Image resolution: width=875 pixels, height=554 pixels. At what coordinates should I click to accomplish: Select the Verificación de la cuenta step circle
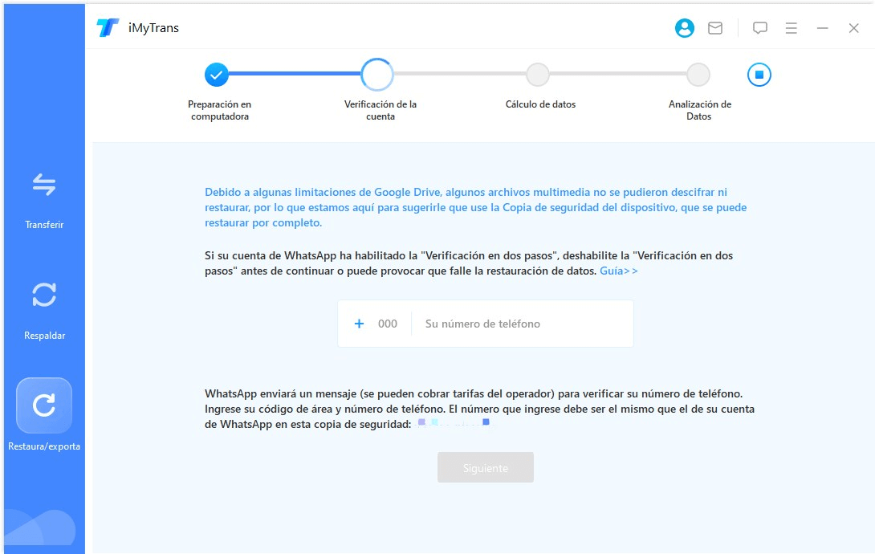[x=377, y=74]
